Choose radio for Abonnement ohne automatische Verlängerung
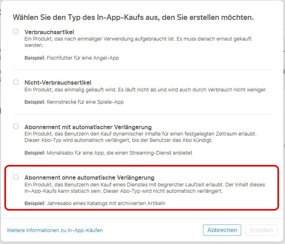This screenshot has height=244, width=285. [16, 177]
